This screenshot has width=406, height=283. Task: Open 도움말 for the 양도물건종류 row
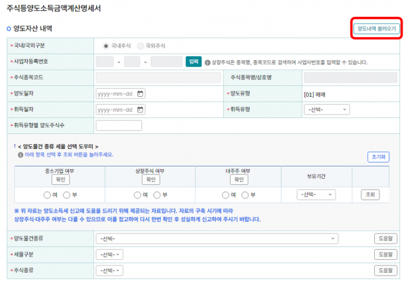pyautogui.click(x=384, y=238)
